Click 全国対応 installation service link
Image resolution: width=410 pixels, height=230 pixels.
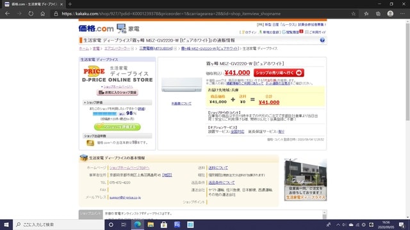(237, 132)
